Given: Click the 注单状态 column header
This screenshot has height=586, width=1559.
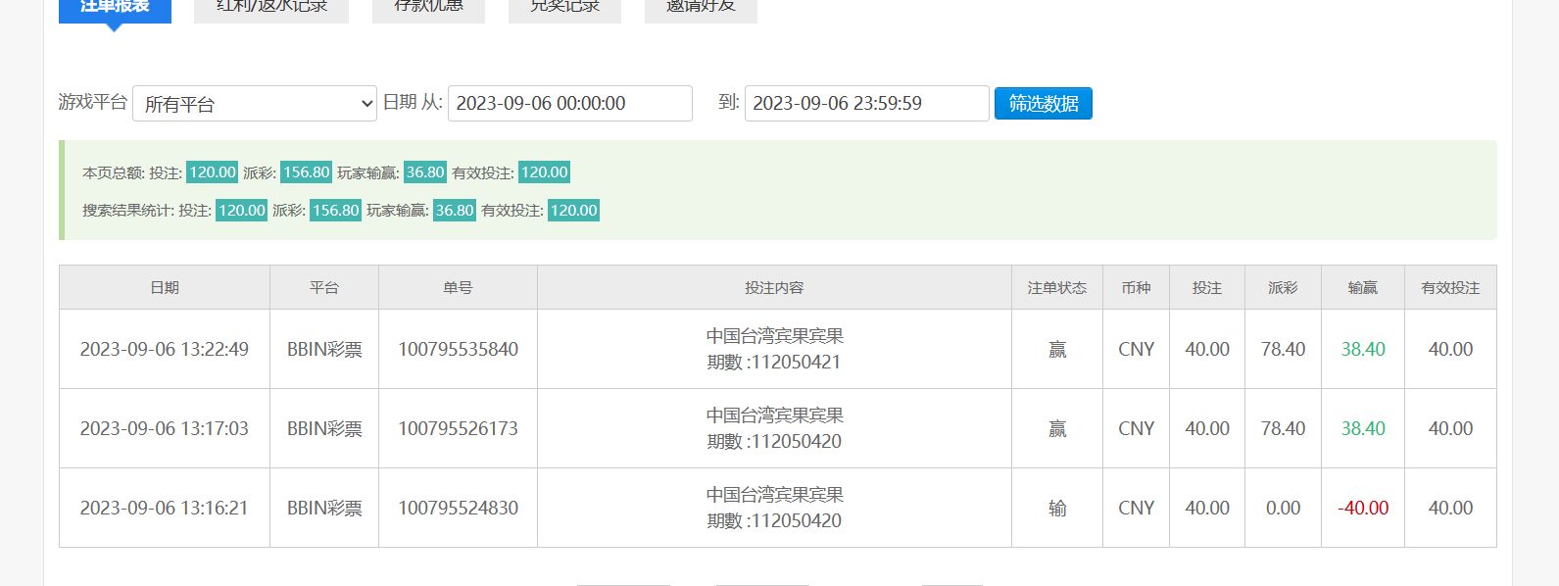Looking at the screenshot, I should pyautogui.click(x=1056, y=288).
